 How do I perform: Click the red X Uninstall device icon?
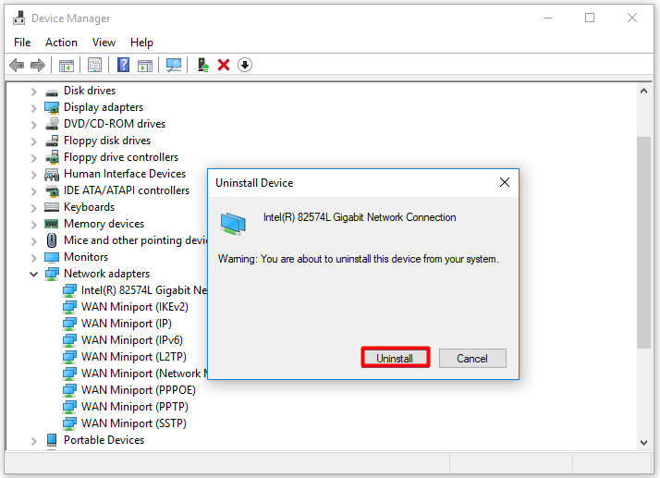click(x=224, y=65)
